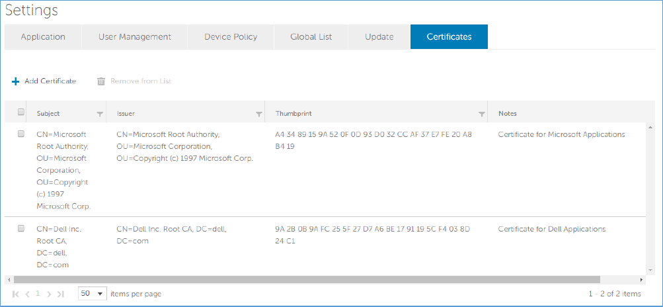Image resolution: width=663 pixels, height=307 pixels.
Task: Go to last page pager icon
Action: tap(60, 294)
